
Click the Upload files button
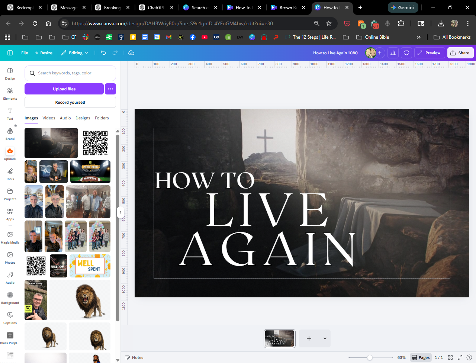coord(64,89)
